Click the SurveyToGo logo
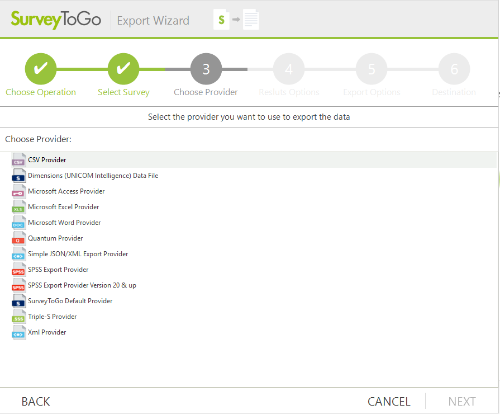500x414 pixels. pyautogui.click(x=56, y=20)
